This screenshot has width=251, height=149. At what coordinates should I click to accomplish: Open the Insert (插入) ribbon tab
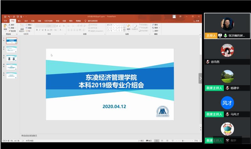click(19, 21)
